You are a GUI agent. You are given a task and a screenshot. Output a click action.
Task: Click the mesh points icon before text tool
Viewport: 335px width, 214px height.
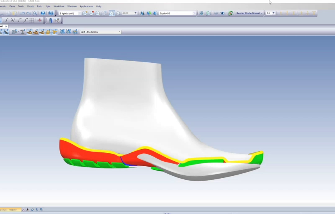14,32
